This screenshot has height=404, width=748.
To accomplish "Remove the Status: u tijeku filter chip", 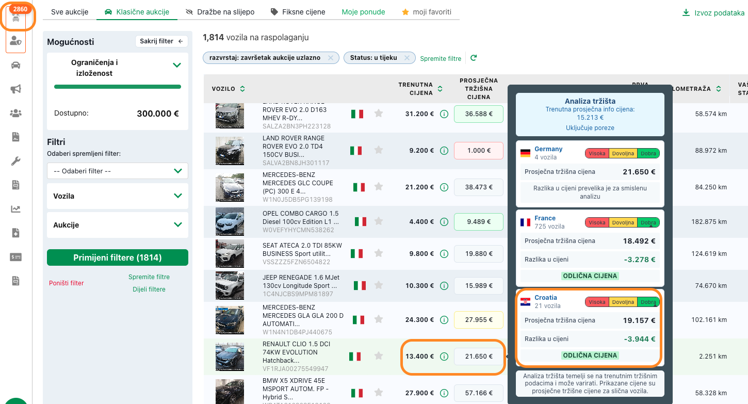I will 407,58.
